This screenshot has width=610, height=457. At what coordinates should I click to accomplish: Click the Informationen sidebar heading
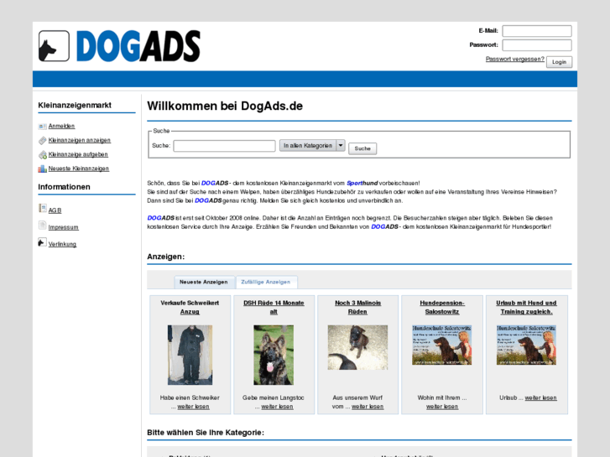[65, 187]
